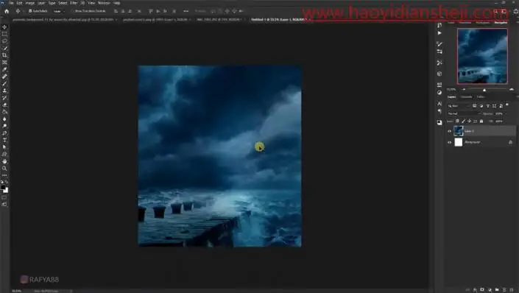The image size is (519, 293).
Task: Select the Lasso tool
Action: tap(4, 41)
